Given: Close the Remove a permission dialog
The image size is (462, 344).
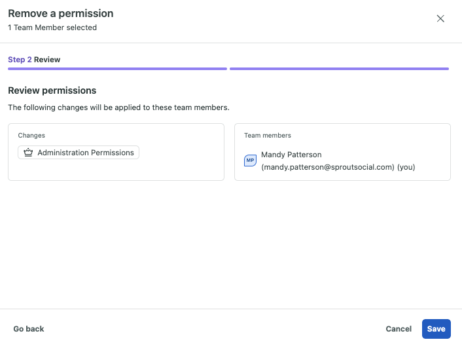Looking at the screenshot, I should tap(440, 18).
